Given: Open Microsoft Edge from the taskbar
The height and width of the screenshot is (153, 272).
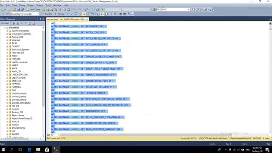Looking at the screenshot, I should pos(29,150).
